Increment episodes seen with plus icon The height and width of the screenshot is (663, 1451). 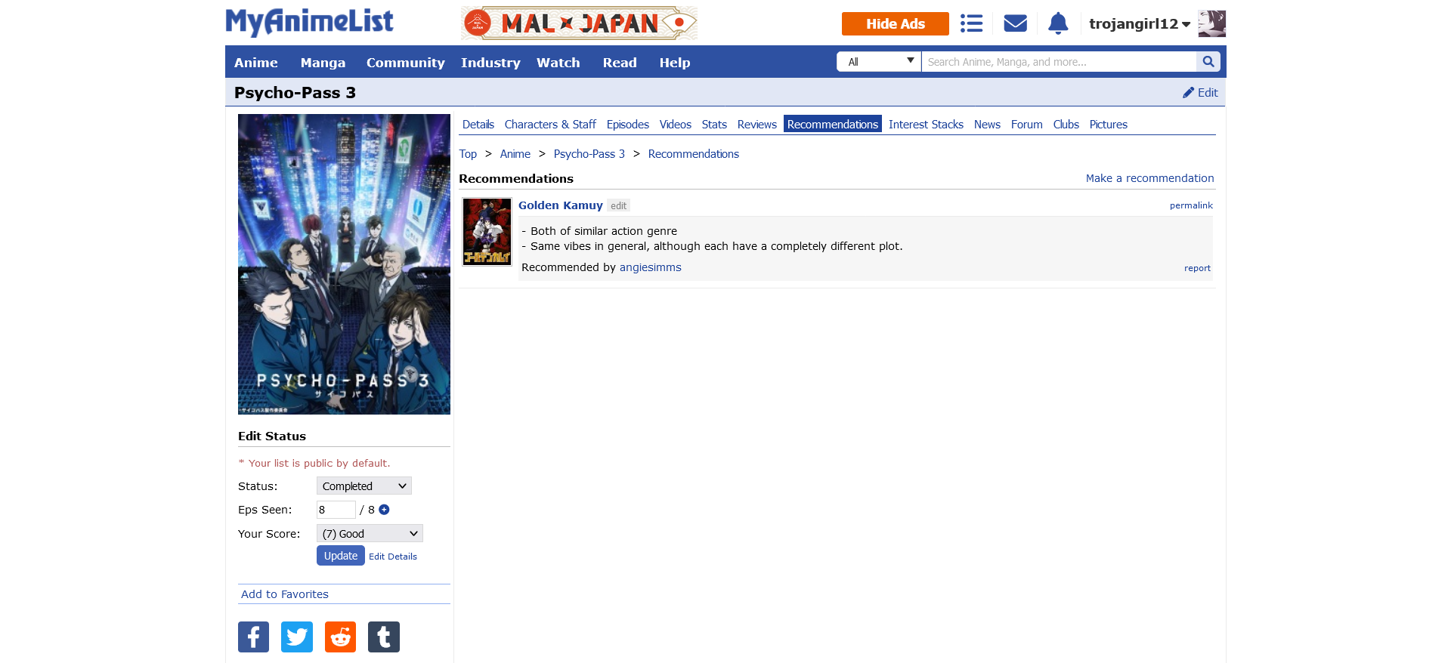click(384, 510)
